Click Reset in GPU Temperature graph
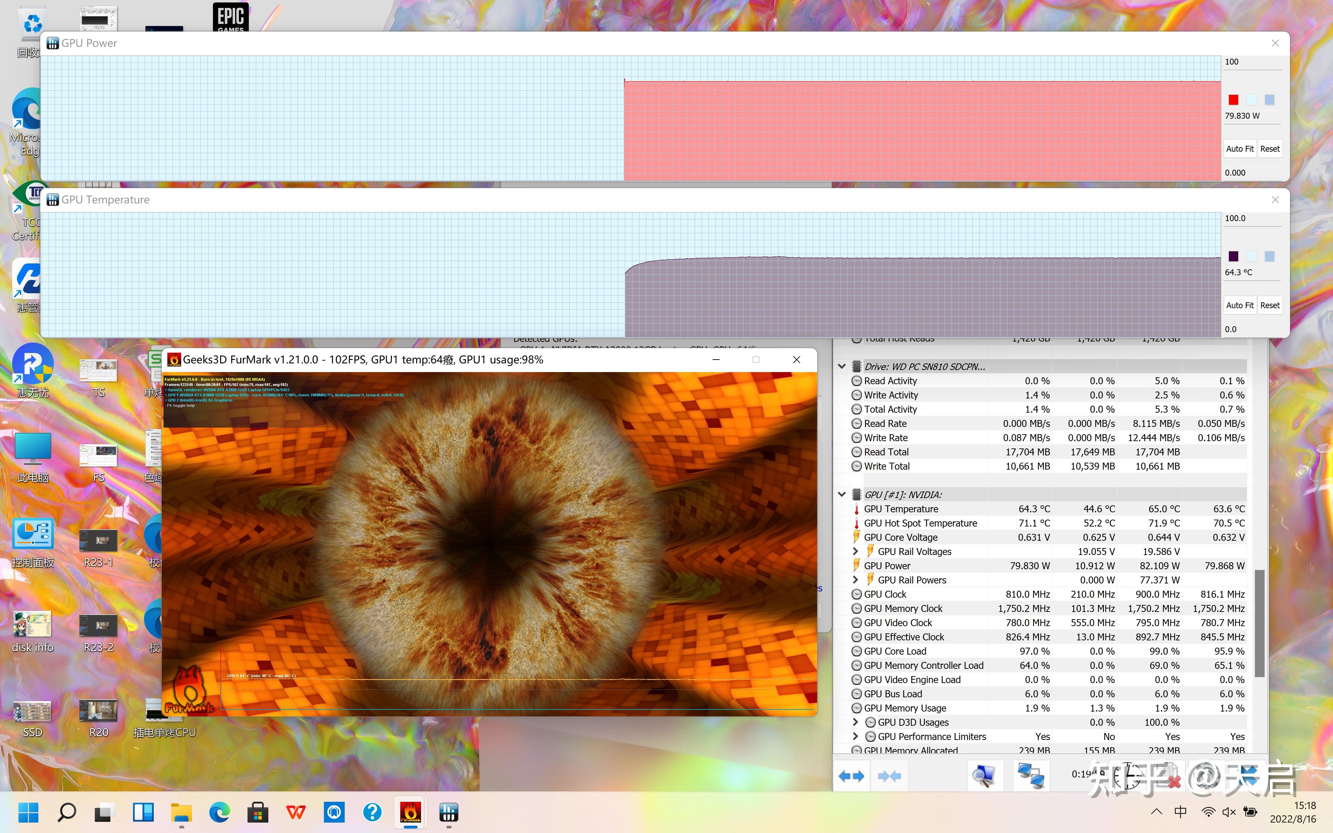 coord(1270,305)
